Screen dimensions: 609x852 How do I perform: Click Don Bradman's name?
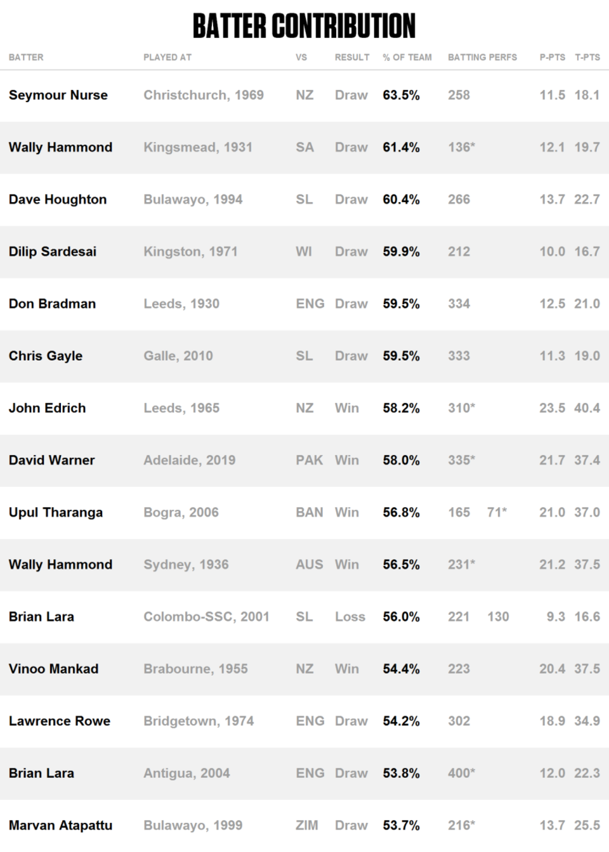[53, 304]
